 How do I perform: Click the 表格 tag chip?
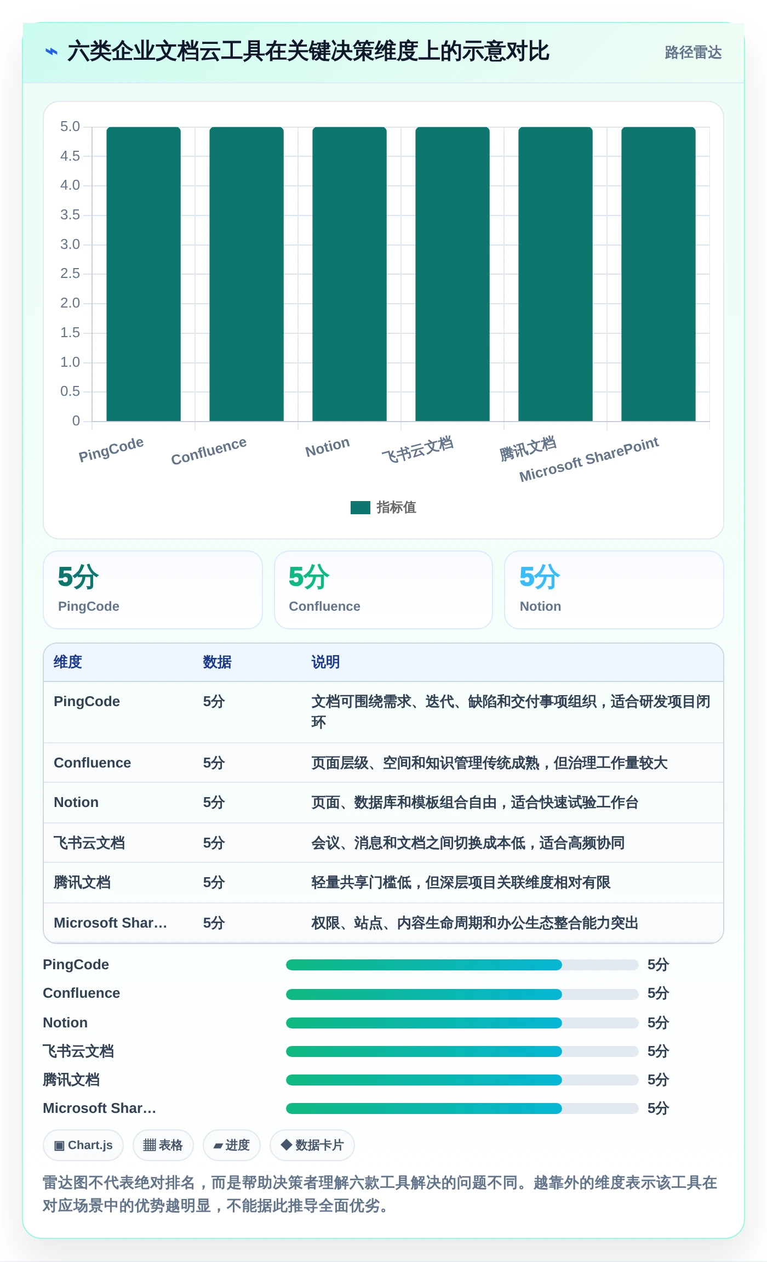(163, 1145)
